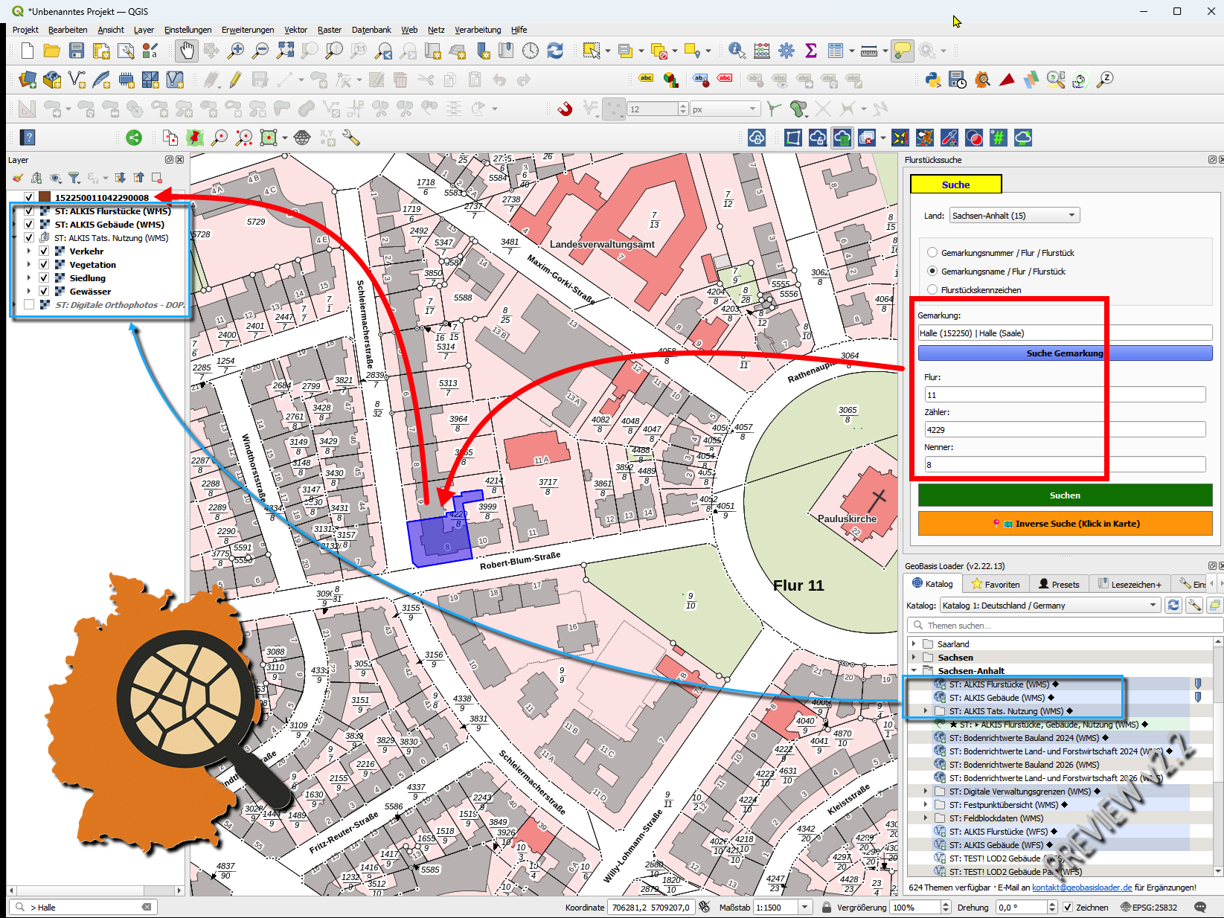This screenshot has width=1224, height=918.
Task: Create a new project with the blank page icon
Action: (x=28, y=51)
